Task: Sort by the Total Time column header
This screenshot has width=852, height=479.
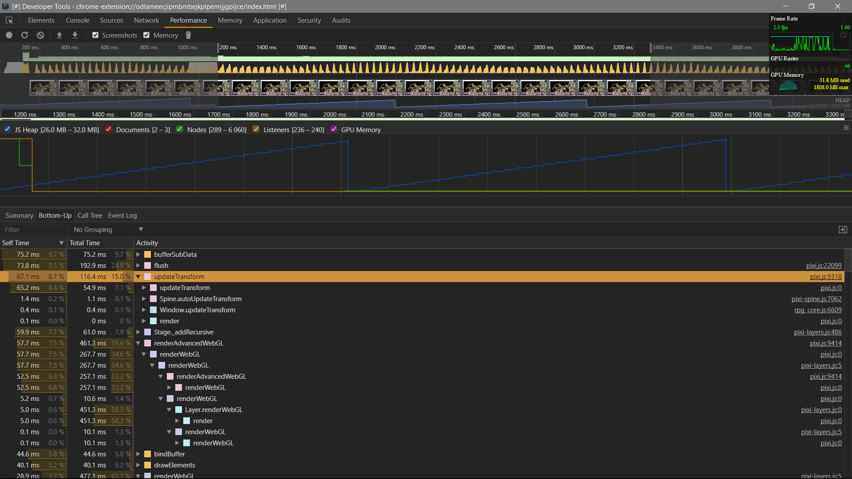Action: [85, 243]
